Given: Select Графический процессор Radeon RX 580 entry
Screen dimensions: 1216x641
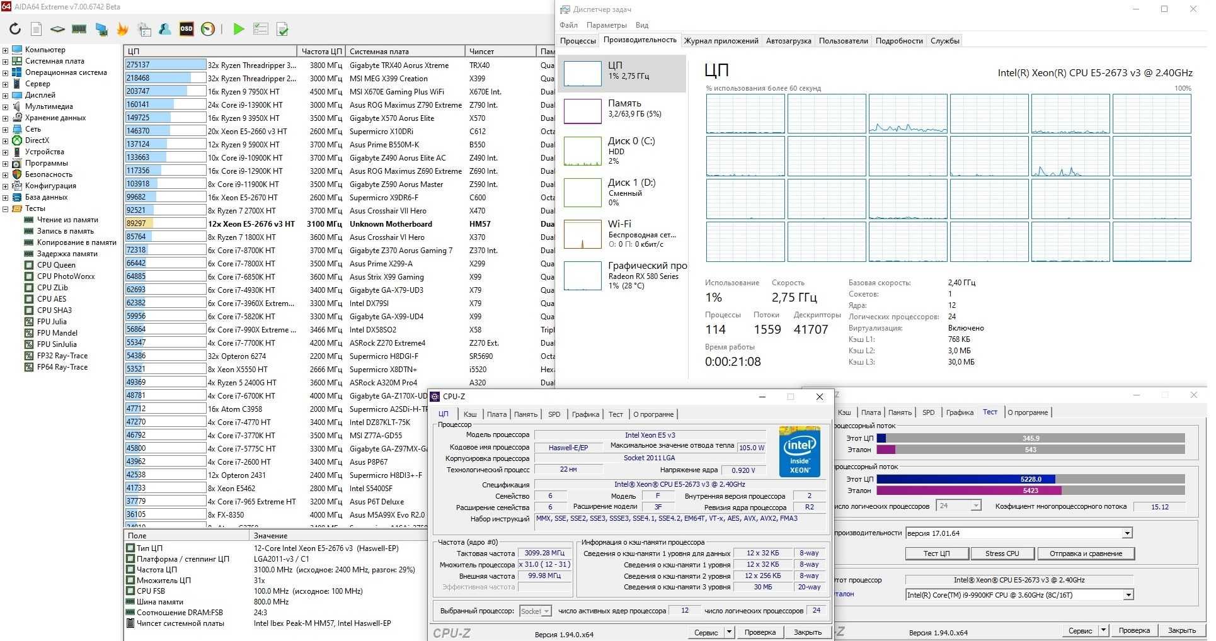Looking at the screenshot, I should (x=621, y=276).
